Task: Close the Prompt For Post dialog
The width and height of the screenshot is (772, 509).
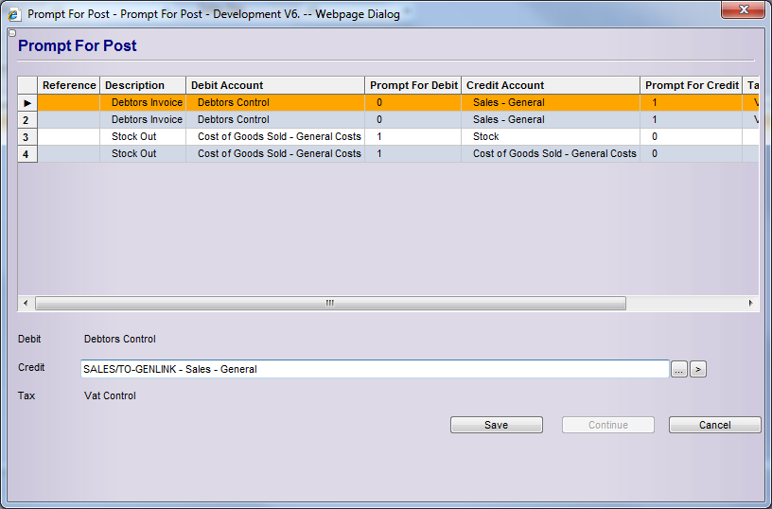Action: [x=743, y=11]
